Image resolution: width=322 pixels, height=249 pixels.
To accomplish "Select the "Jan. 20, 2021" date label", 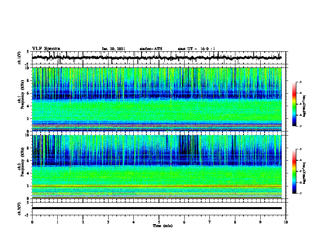I will (x=113, y=49).
